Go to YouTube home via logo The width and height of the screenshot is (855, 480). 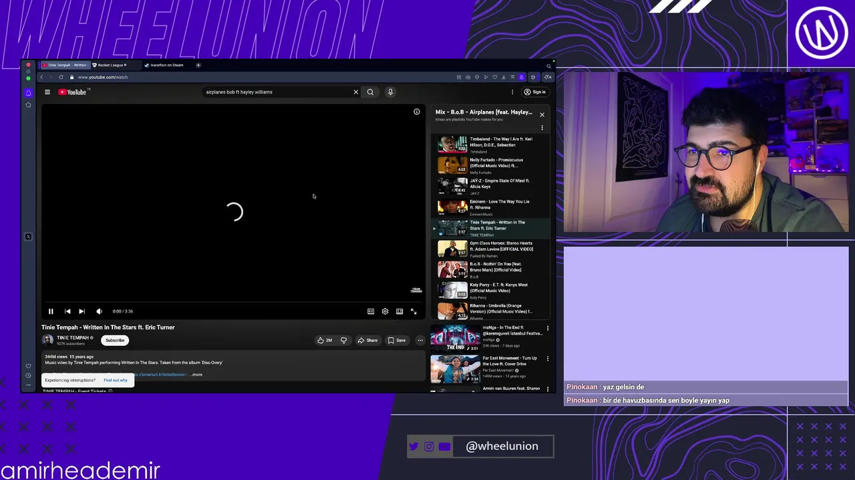click(73, 92)
